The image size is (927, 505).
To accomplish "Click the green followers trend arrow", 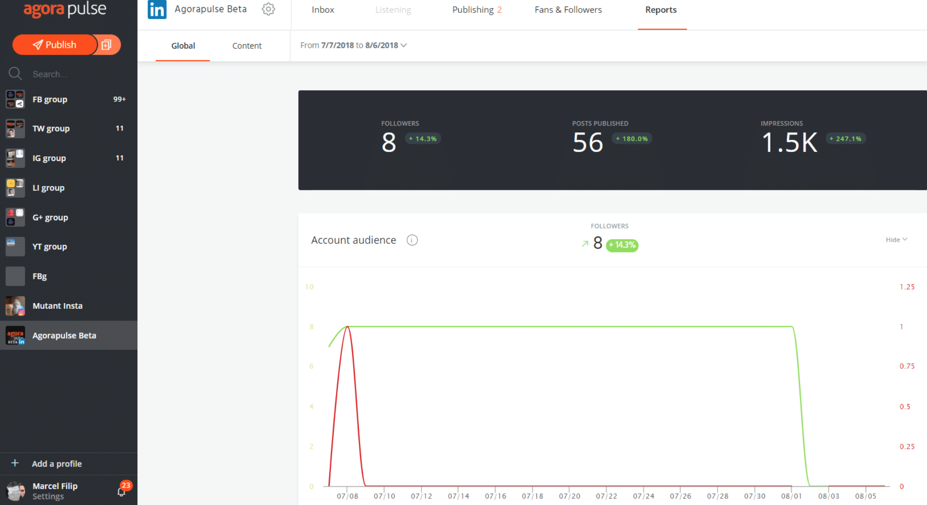I will (585, 244).
